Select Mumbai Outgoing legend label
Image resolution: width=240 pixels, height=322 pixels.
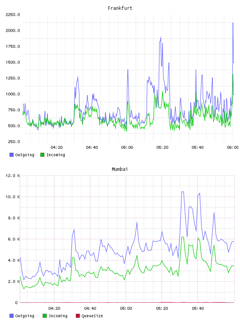pos(24,316)
